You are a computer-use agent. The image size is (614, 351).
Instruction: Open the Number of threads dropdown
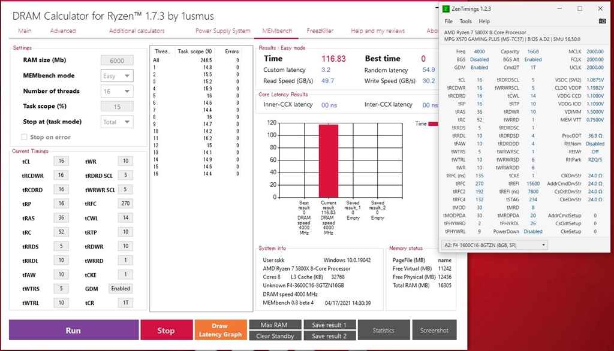click(117, 91)
